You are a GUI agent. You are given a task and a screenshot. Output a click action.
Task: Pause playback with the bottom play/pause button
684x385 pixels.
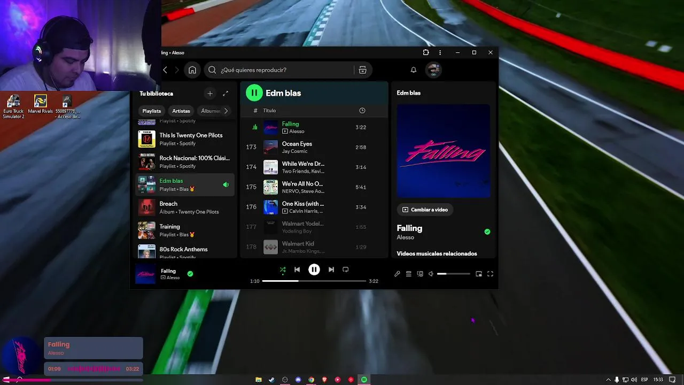[314, 269]
